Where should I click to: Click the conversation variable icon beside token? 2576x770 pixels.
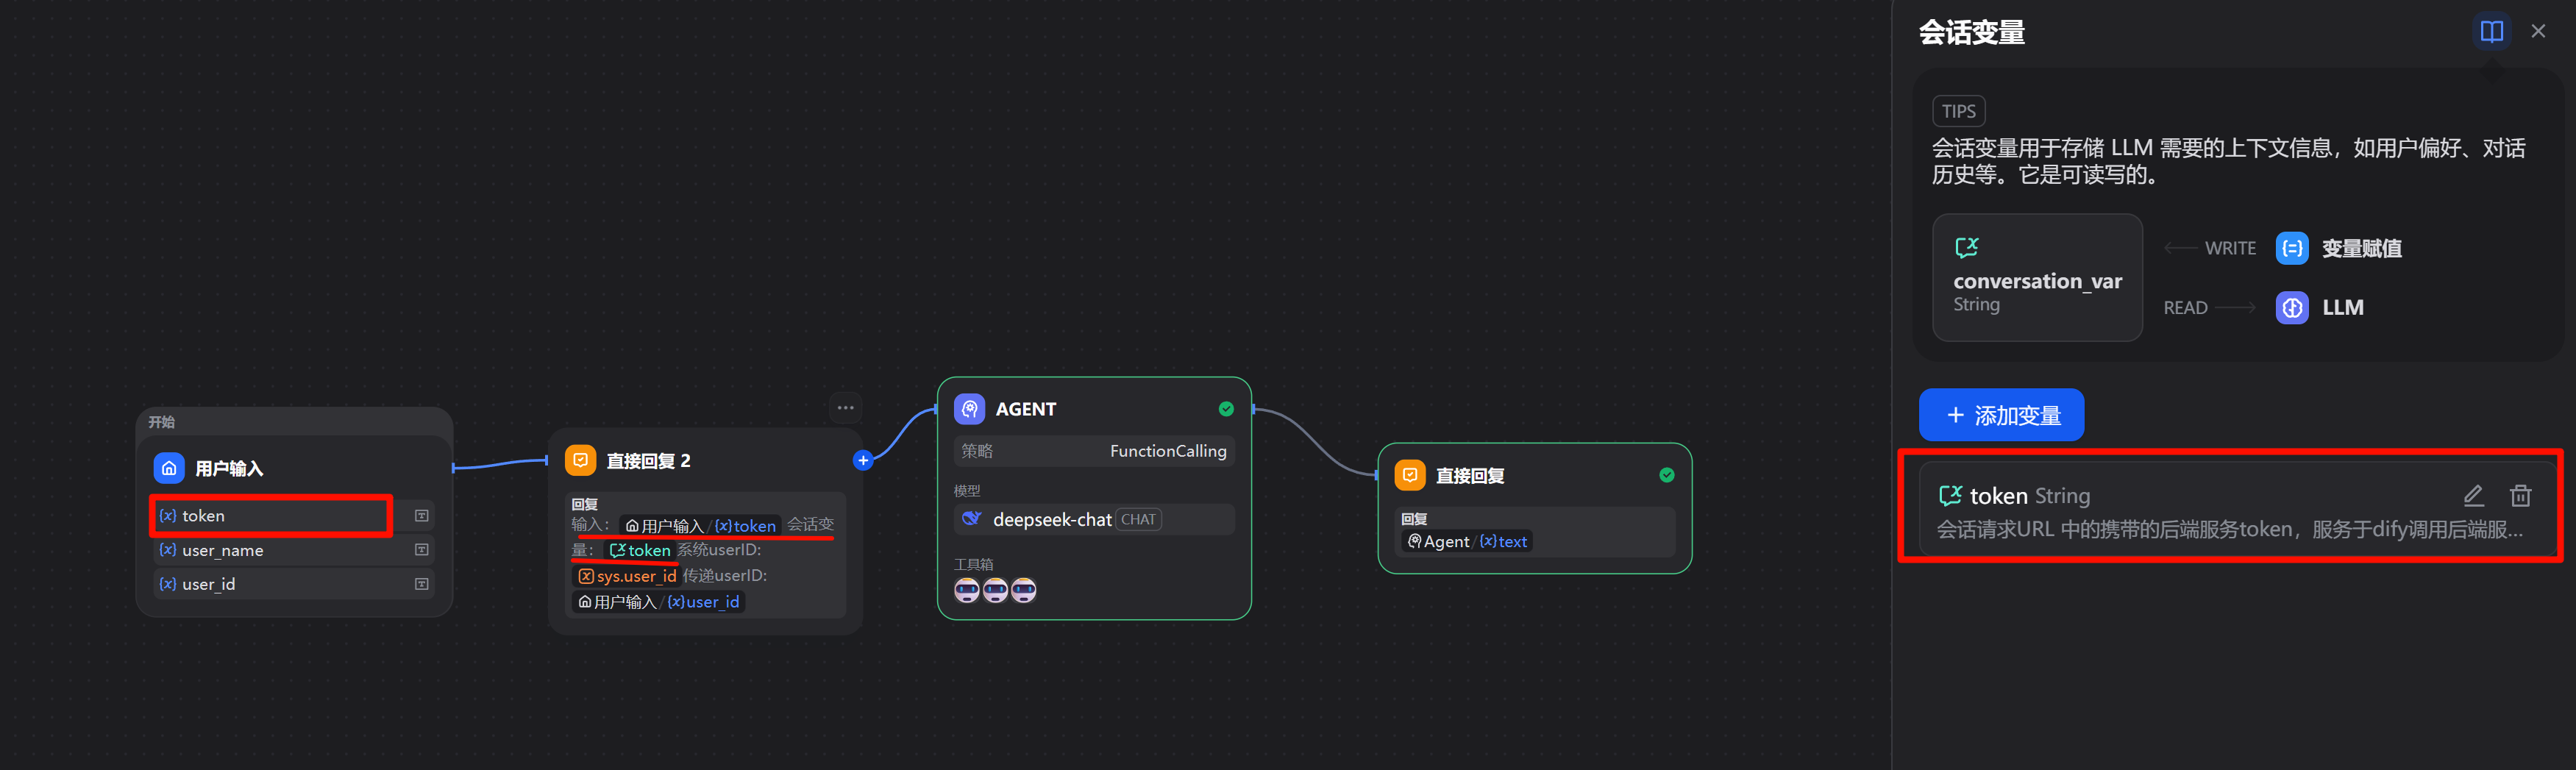tap(1950, 495)
